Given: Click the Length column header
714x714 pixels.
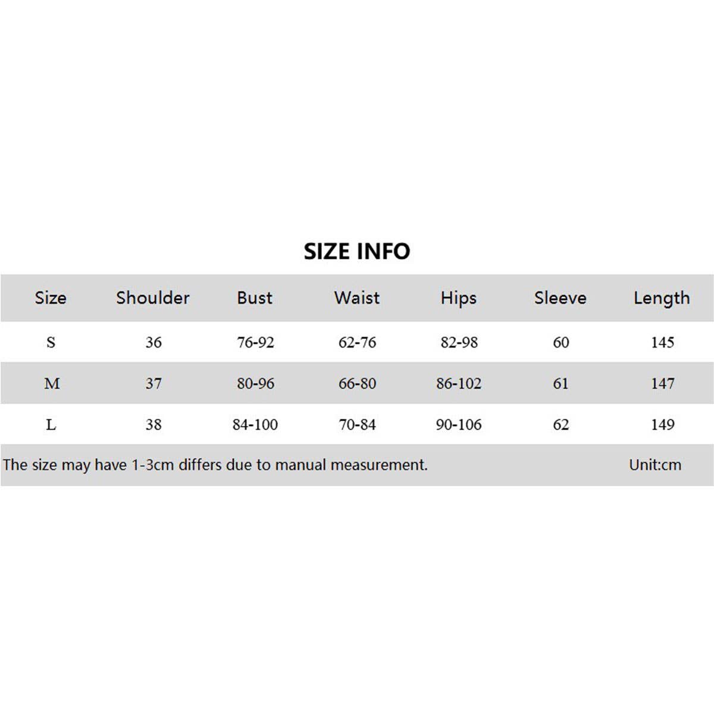Looking at the screenshot, I should point(662,297).
